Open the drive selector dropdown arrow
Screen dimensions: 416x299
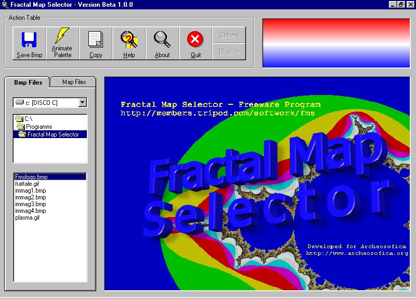(x=83, y=102)
